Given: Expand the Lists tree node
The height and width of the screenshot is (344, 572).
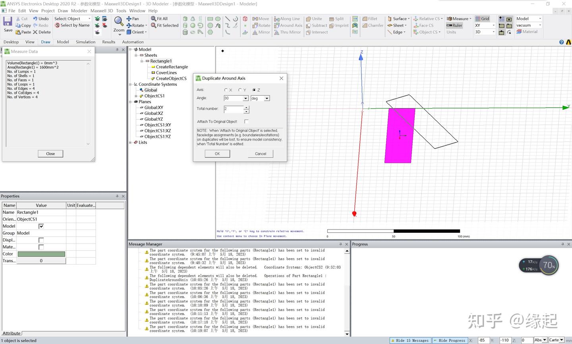Looking at the screenshot, I should [130, 142].
